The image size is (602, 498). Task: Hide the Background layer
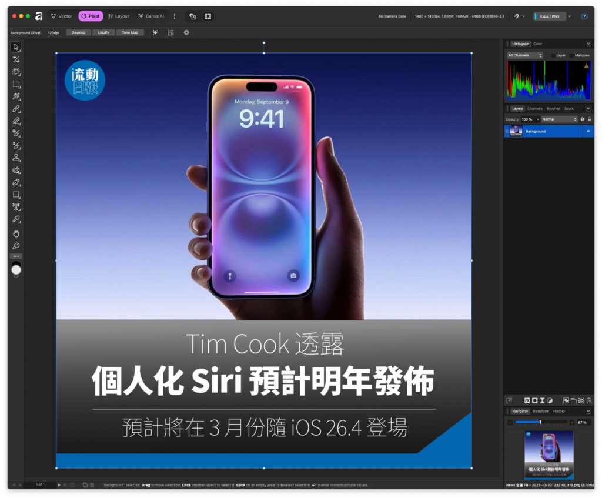pos(588,131)
